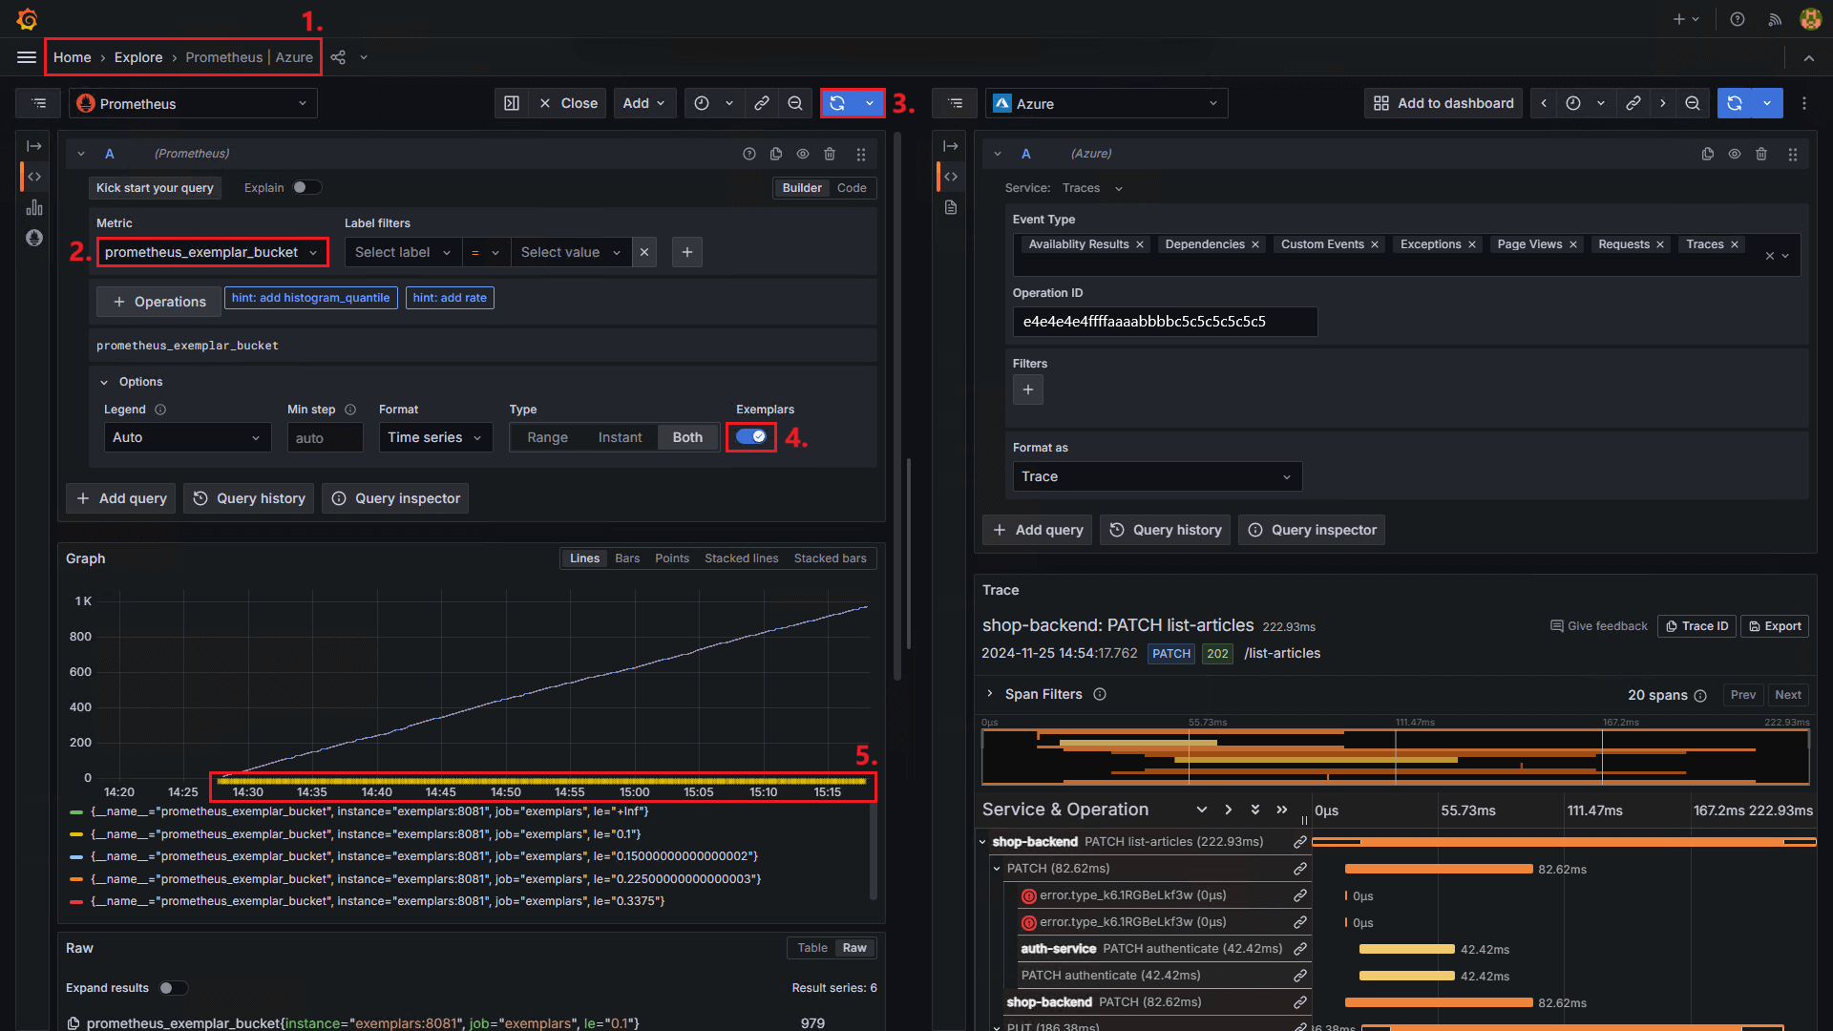
Task: Open the prometheus_exemplar_bucket metric dropdown
Action: 212,252
